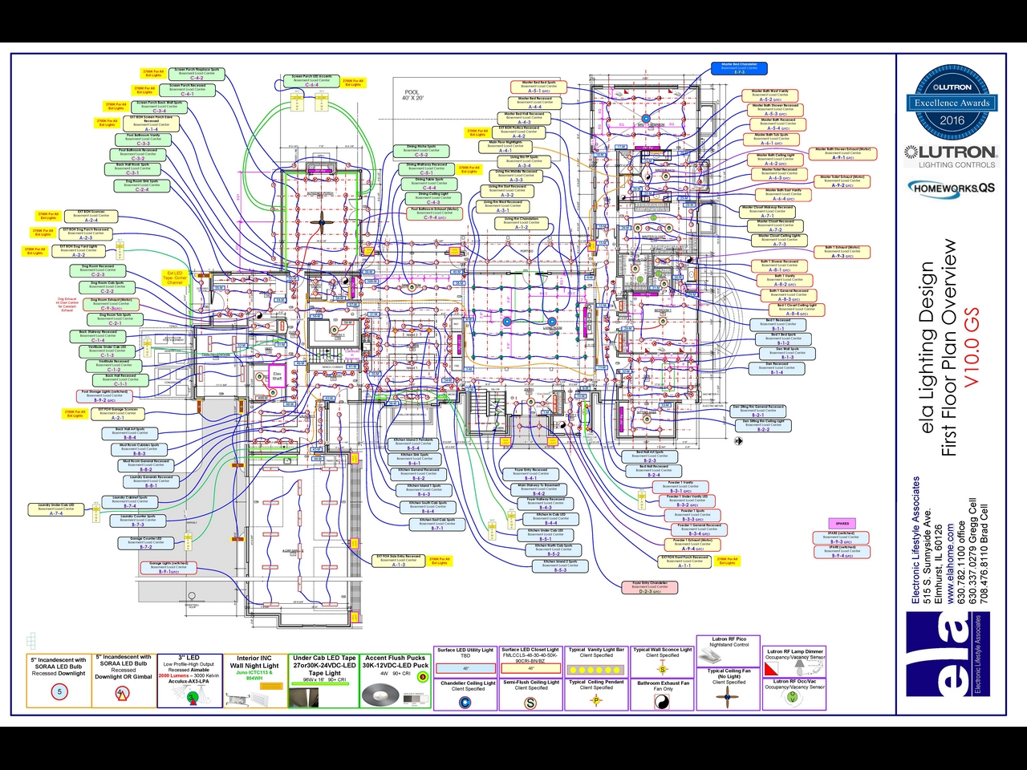
Task: Click the Pool Bathroom Exhaust (Motor) C-9-4 label
Action: point(435,213)
